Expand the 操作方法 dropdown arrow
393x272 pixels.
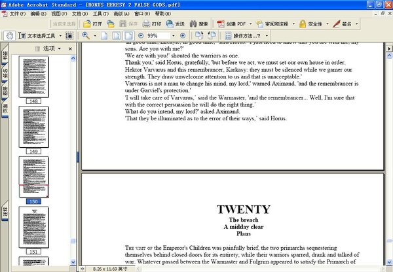pos(267,36)
